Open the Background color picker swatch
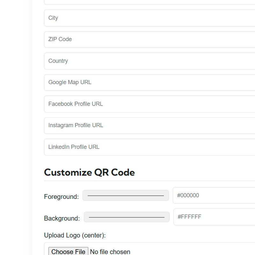 coord(127,217)
